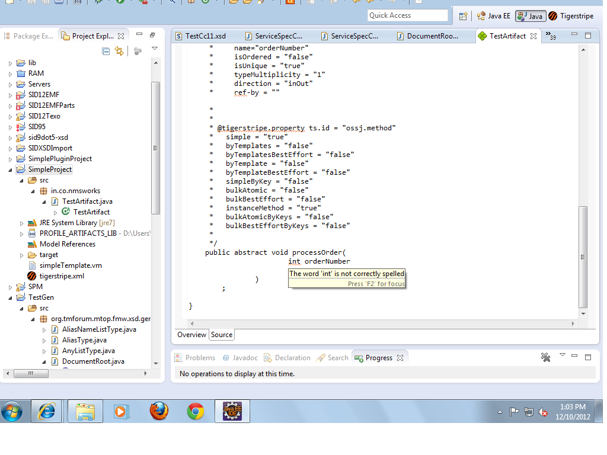Image resolution: width=607 pixels, height=455 pixels.
Task: Show hidden system tray icons
Action: [500, 412]
